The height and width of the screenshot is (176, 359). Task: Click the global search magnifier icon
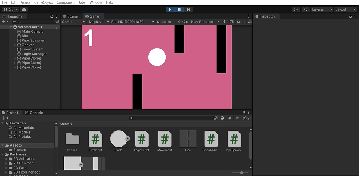point(306,9)
